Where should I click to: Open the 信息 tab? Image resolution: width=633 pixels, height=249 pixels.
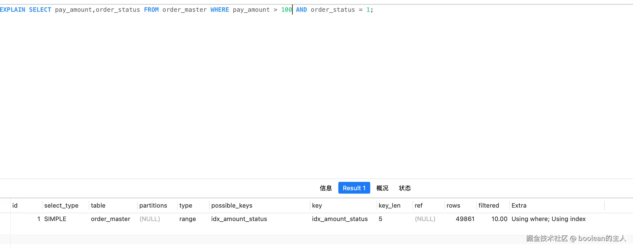tap(326, 188)
